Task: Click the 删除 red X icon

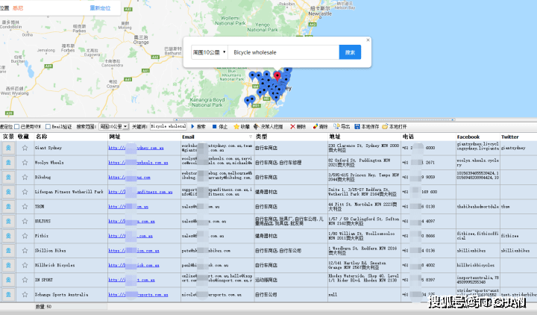Action: coord(292,127)
